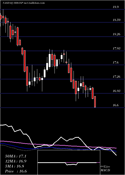This screenshot has height=175, width=125.
Task: Click the Live MACD label
Action: (105, 168)
